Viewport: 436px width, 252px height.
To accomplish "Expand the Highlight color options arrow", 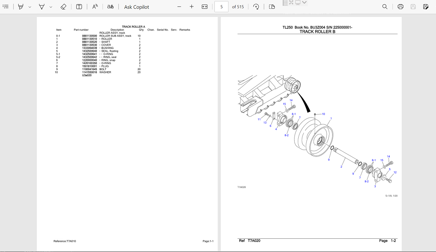I will point(30,7).
